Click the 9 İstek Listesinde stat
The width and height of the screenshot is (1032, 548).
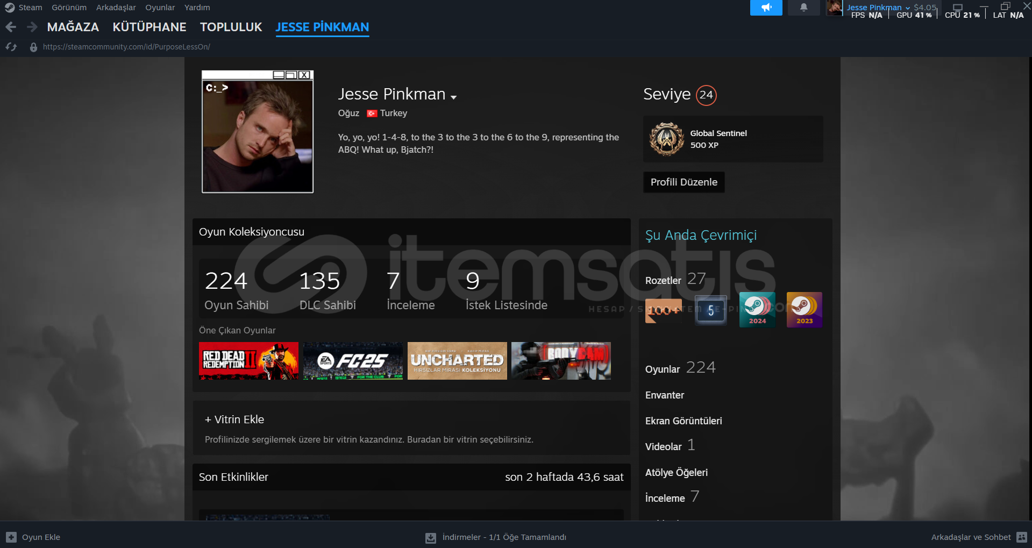[506, 290]
